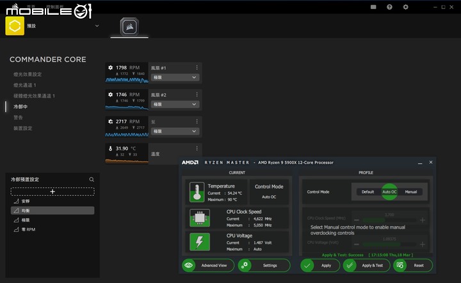Decrease CPU Voltage with minus button
Viewport: 461px width, 283px height.
(357, 244)
